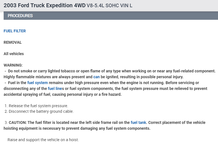Viewport: 218px width, 152px height.
Task: Click the 'WARNING:' label
Action: pyautogui.click(x=13, y=65)
